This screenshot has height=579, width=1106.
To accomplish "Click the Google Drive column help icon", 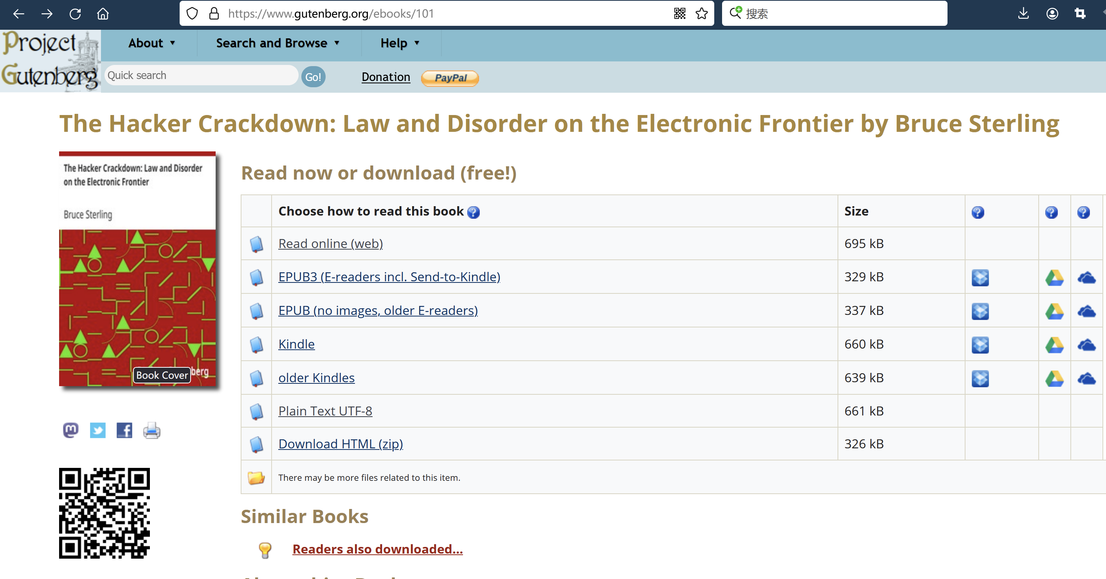I will (x=1051, y=212).
